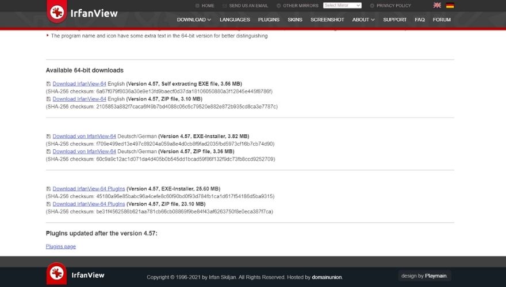Click the IrfanView logo in the header
This screenshot has height=287, width=506.
point(82,12)
